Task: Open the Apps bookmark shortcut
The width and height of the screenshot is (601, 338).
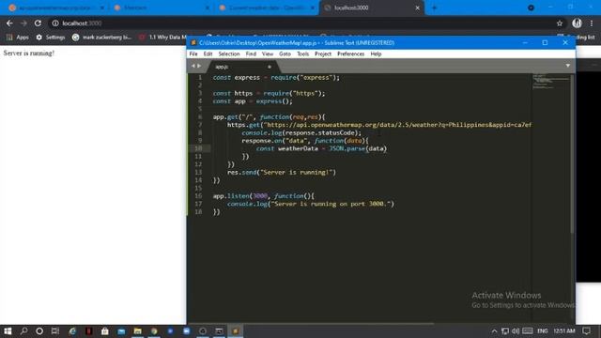Action: (18, 38)
